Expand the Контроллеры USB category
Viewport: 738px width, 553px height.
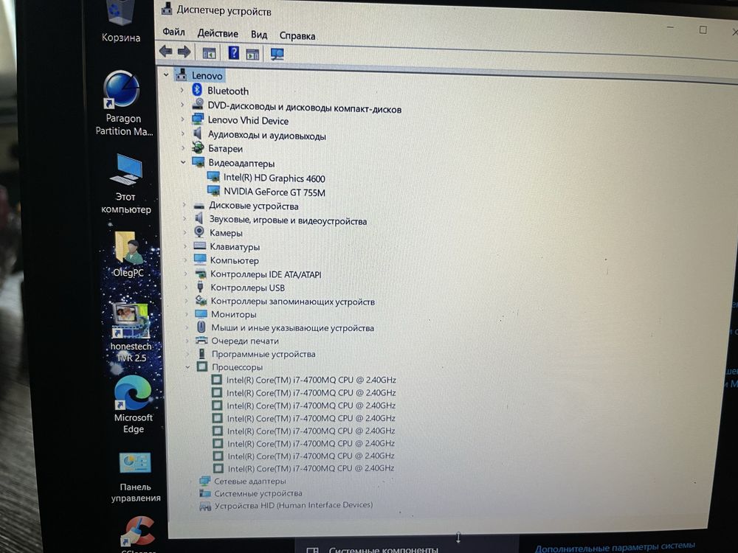click(186, 287)
